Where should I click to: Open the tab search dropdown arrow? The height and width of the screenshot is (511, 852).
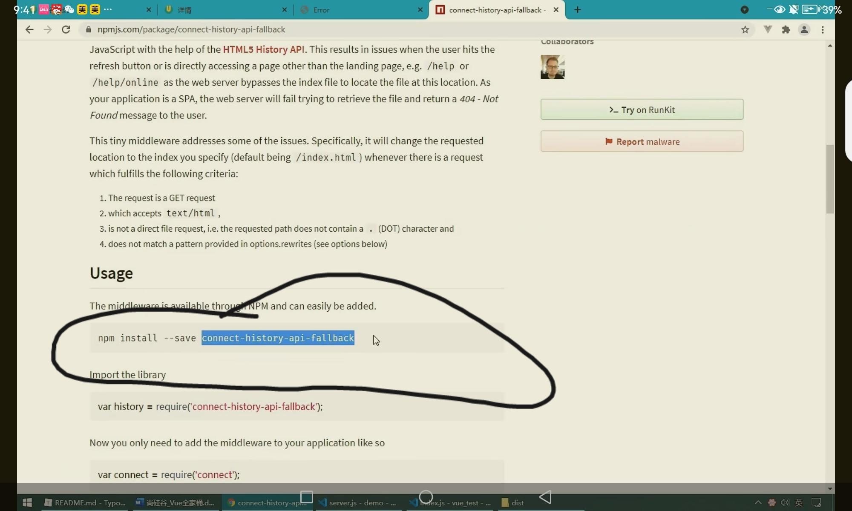[744, 10]
